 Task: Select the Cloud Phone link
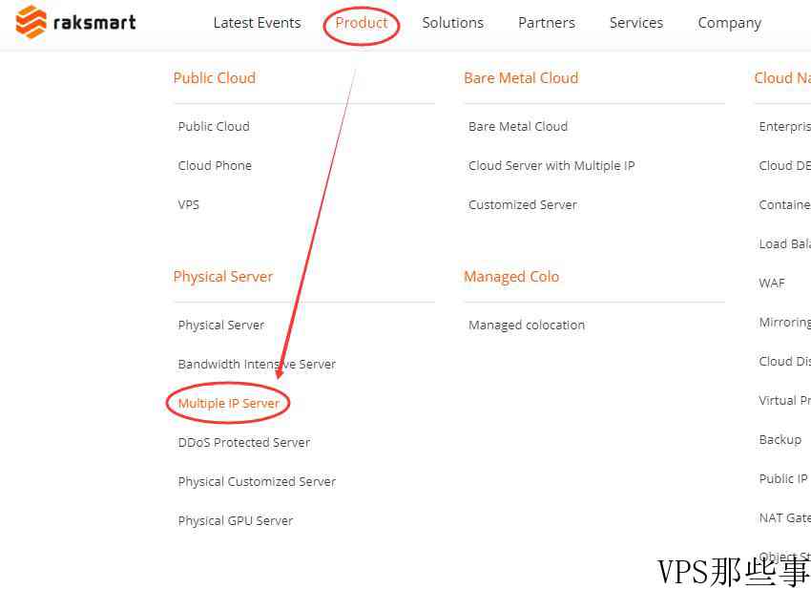[x=215, y=165]
